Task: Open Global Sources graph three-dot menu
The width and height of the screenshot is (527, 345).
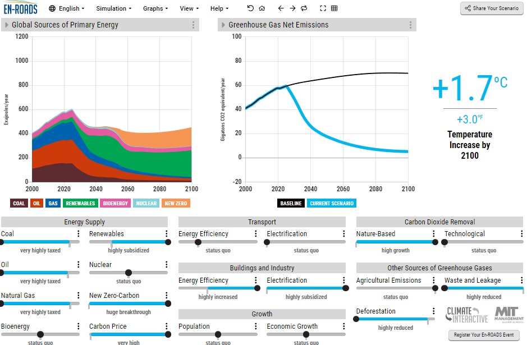Action: [193, 25]
